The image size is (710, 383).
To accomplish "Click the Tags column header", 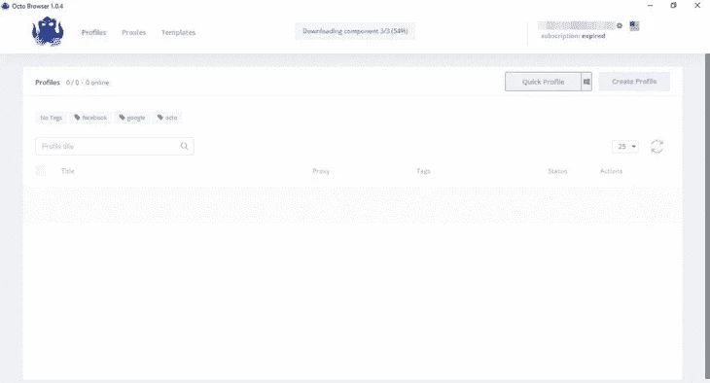I will (x=423, y=171).
